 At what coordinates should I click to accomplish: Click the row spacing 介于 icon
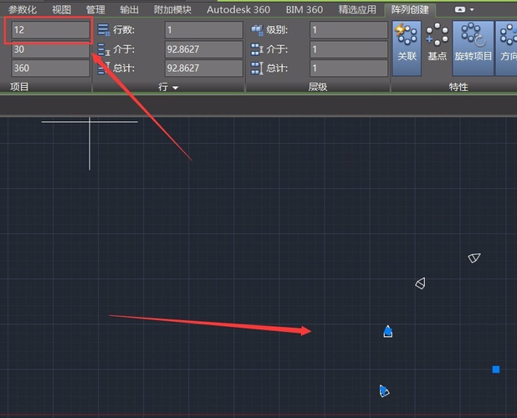click(x=104, y=49)
